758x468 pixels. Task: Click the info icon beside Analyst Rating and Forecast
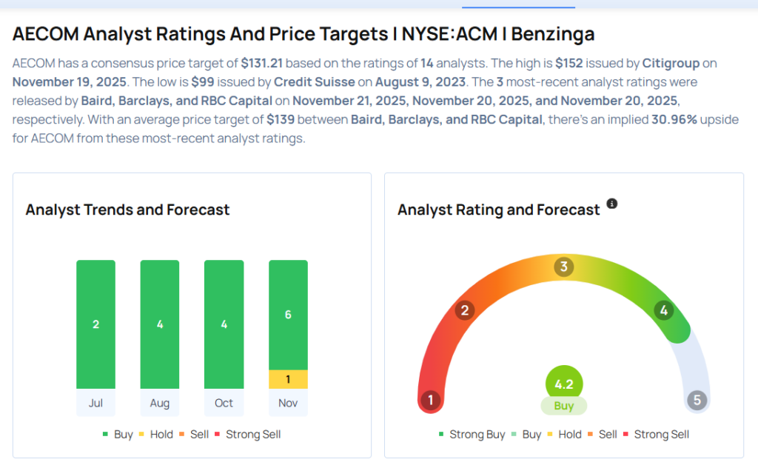point(612,204)
